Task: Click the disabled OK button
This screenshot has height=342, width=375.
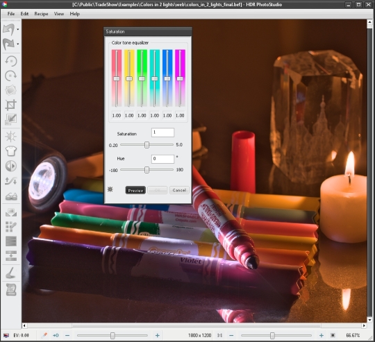Action: (158, 190)
